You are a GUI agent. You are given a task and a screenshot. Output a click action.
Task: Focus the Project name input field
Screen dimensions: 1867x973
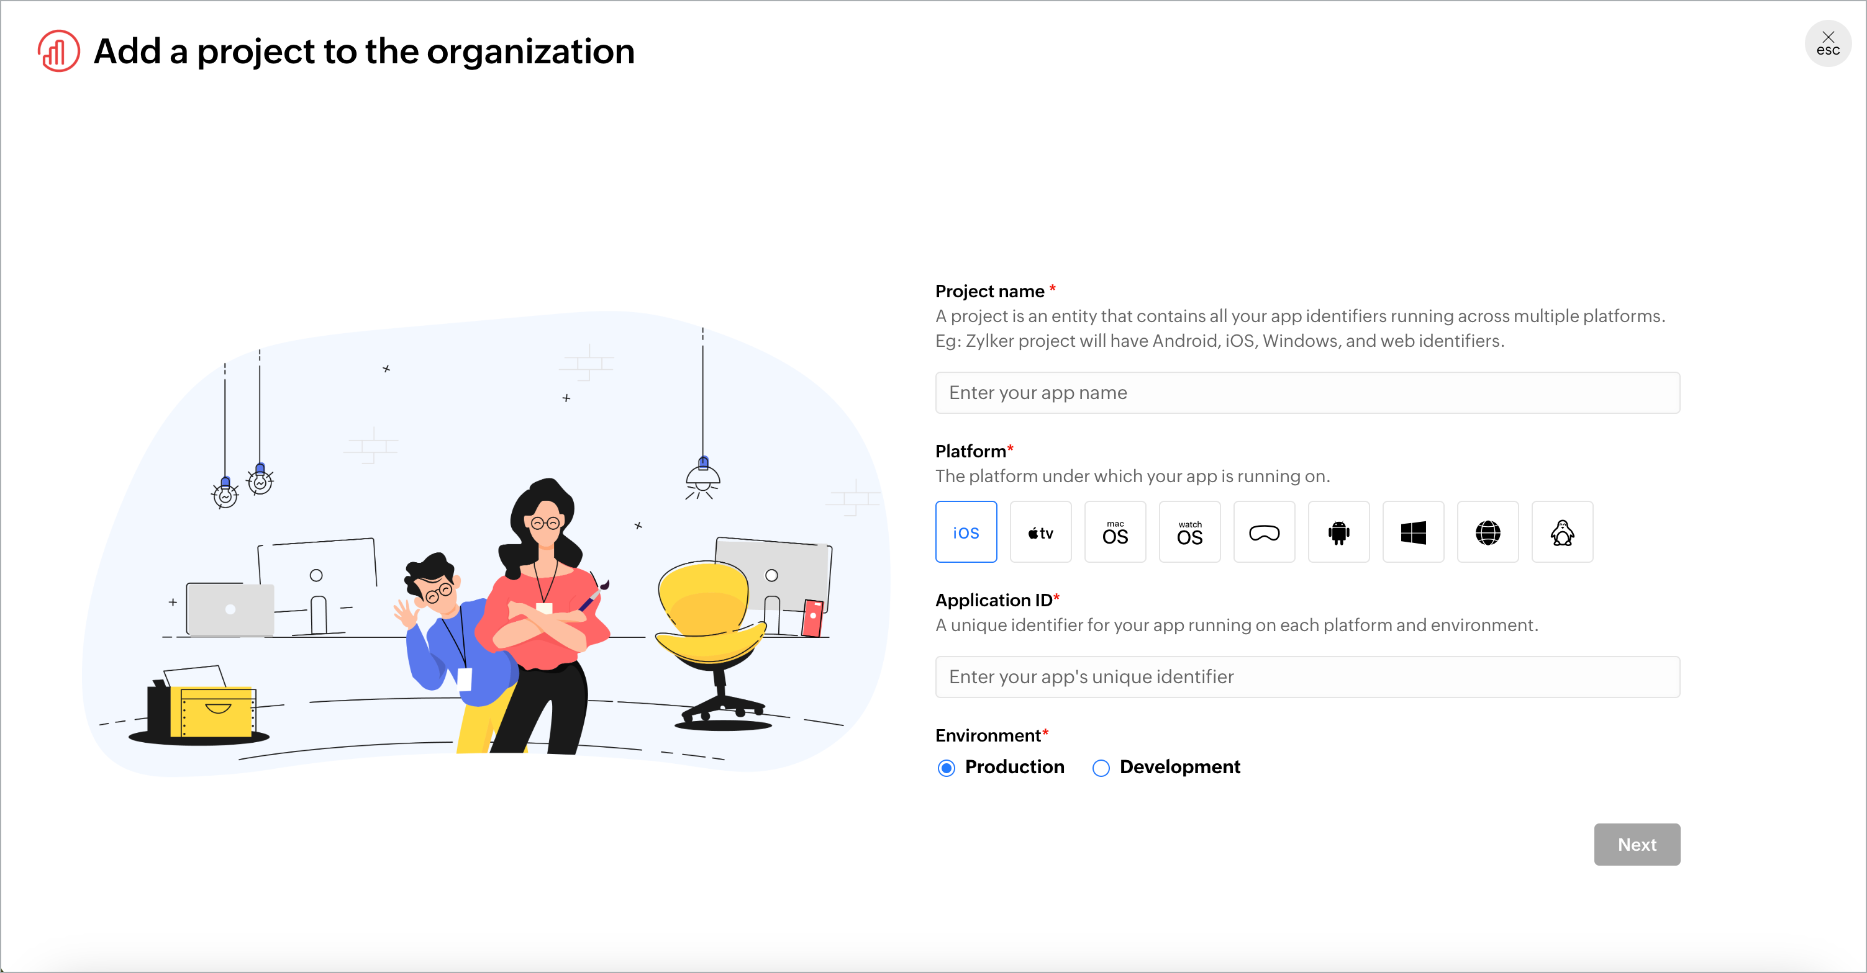[x=1307, y=392]
